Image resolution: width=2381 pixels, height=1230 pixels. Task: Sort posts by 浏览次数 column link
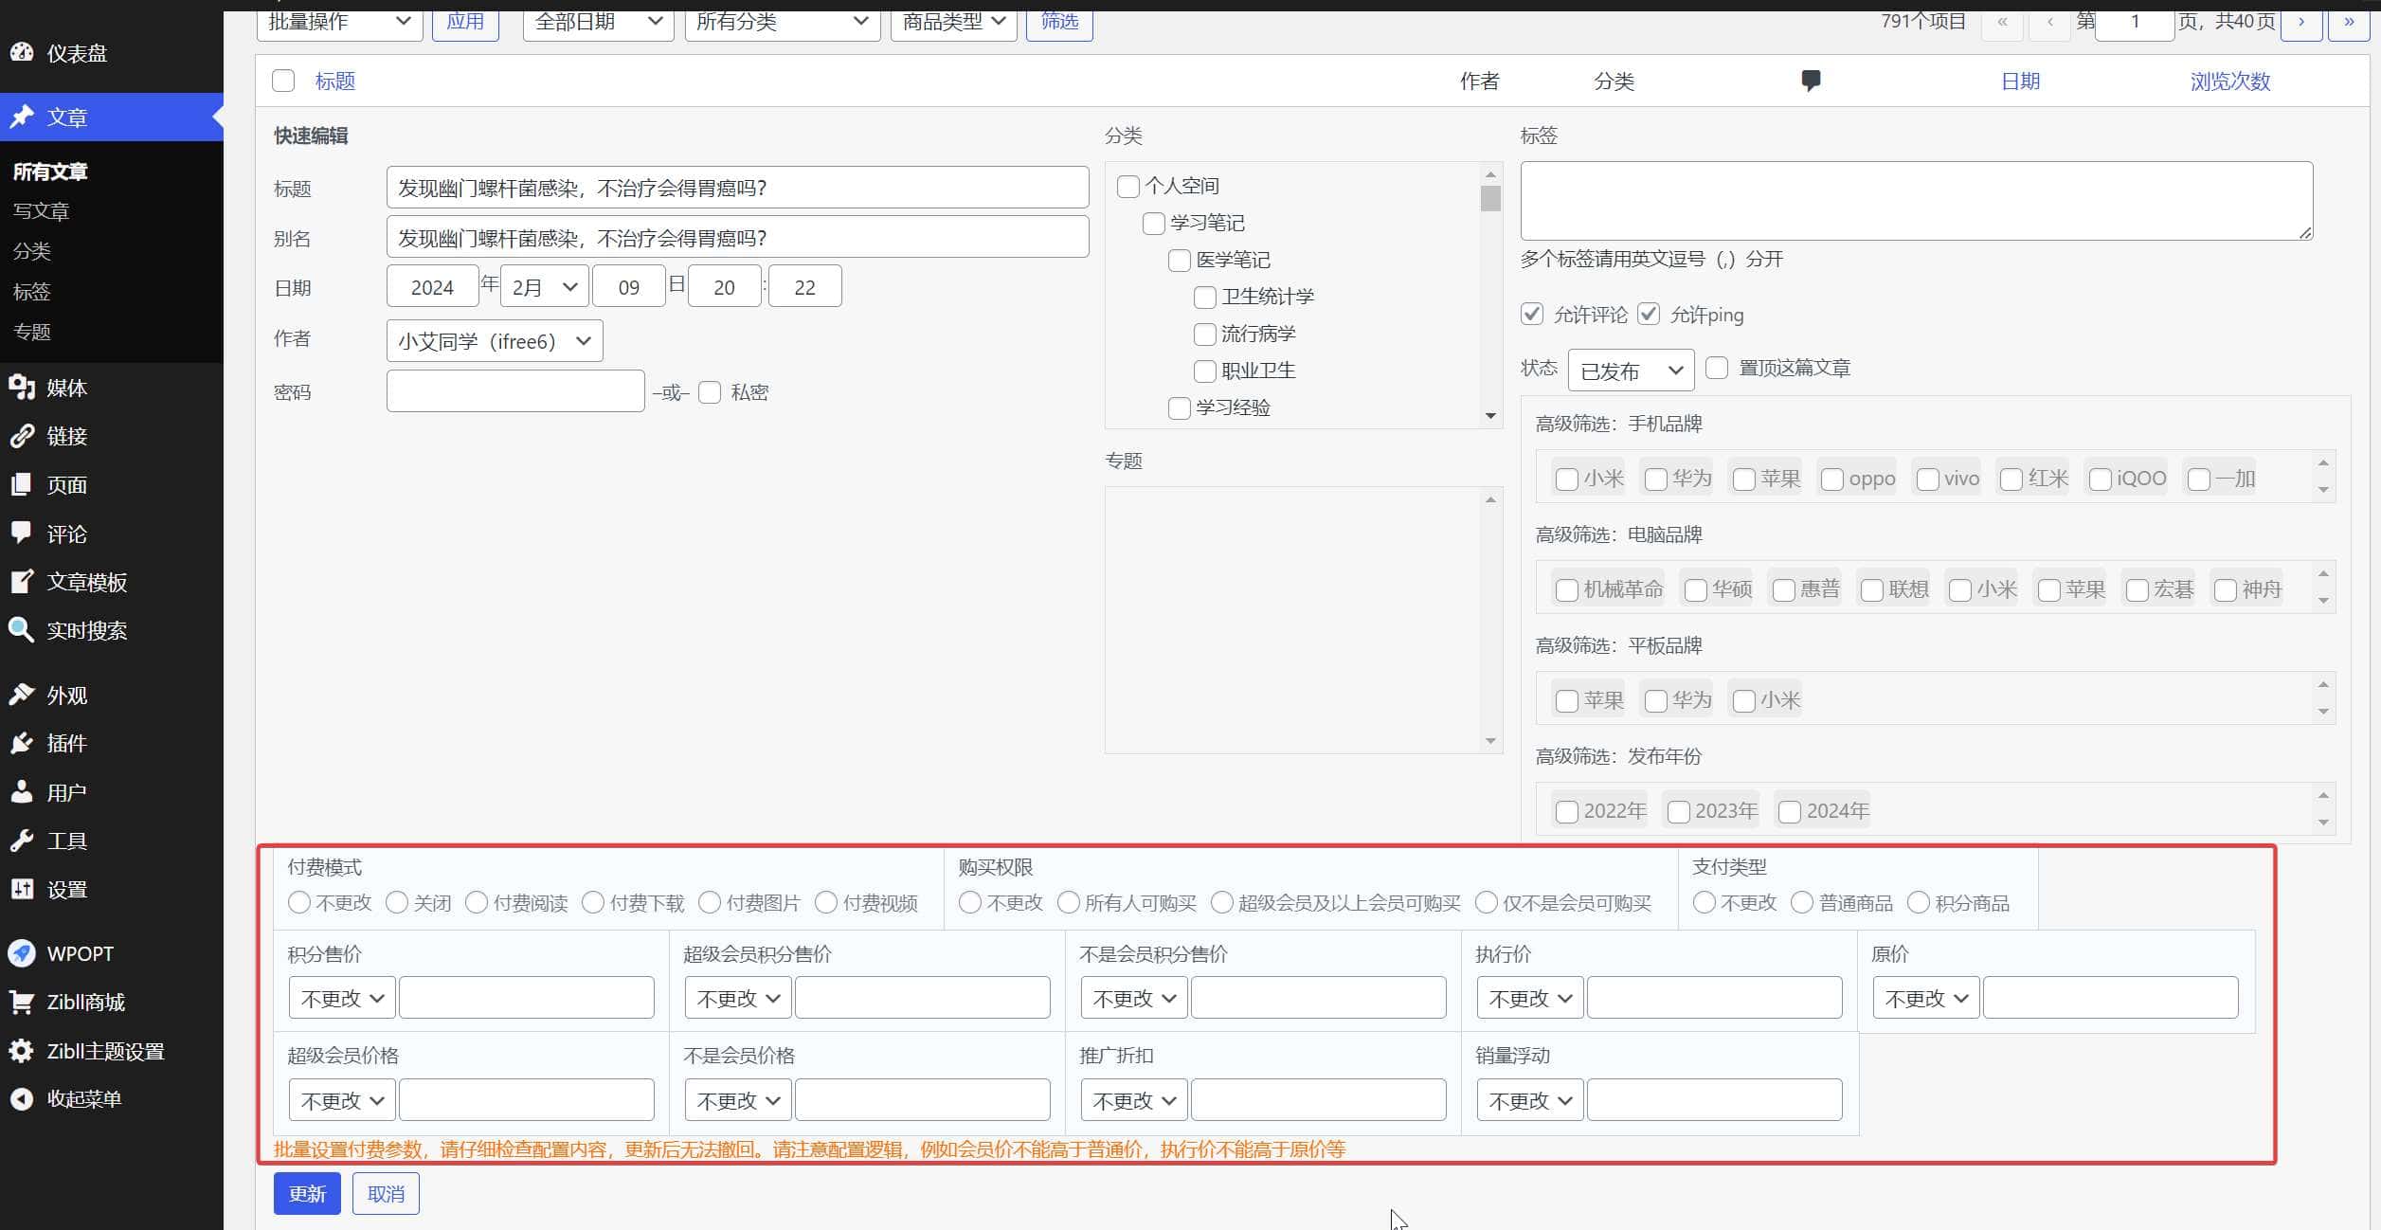point(2228,81)
